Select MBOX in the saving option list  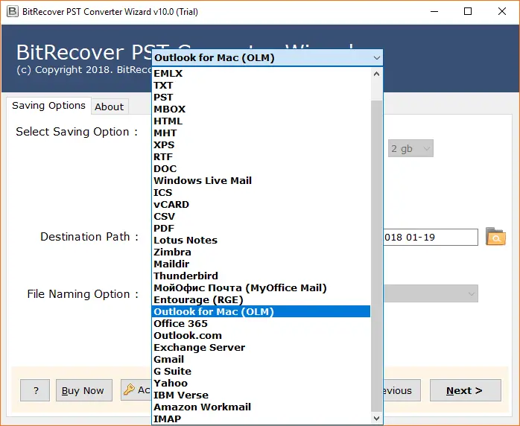pyautogui.click(x=261, y=109)
